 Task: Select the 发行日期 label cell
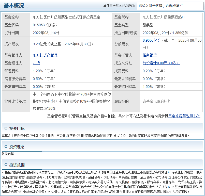[16, 33]
